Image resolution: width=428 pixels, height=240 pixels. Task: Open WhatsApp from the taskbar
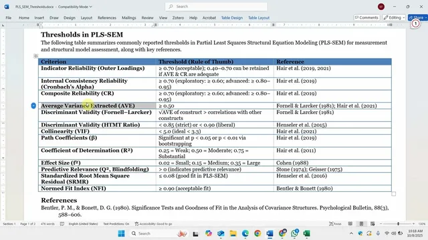(x=294, y=233)
